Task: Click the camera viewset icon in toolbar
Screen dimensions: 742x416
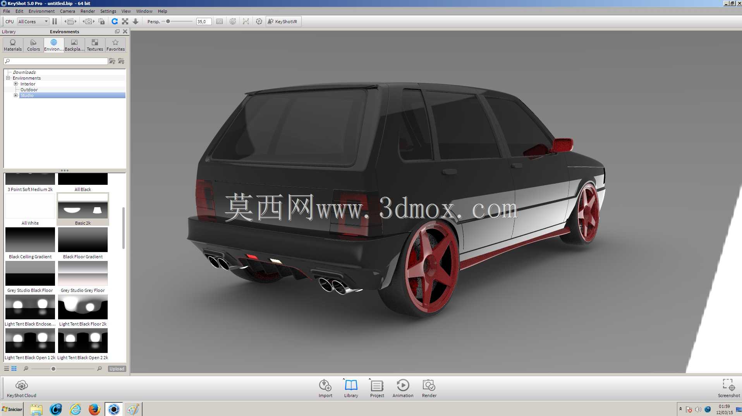Action: (x=89, y=22)
